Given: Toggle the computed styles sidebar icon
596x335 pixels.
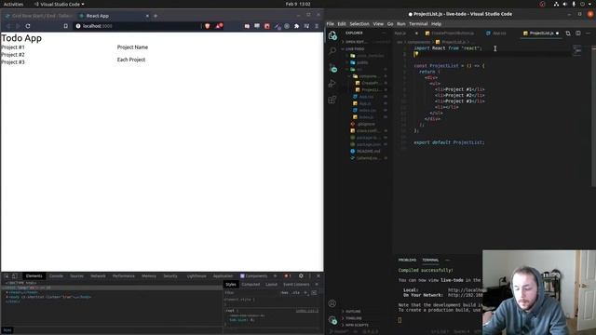Looking at the screenshot, I should (315, 293).
